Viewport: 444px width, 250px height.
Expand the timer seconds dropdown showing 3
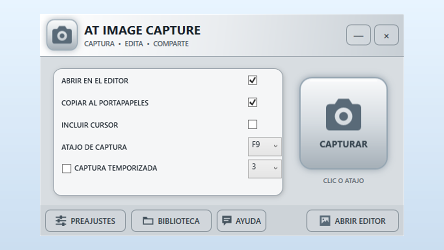tap(265, 169)
